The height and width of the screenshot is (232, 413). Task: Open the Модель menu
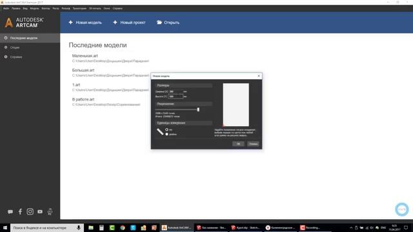34,8
